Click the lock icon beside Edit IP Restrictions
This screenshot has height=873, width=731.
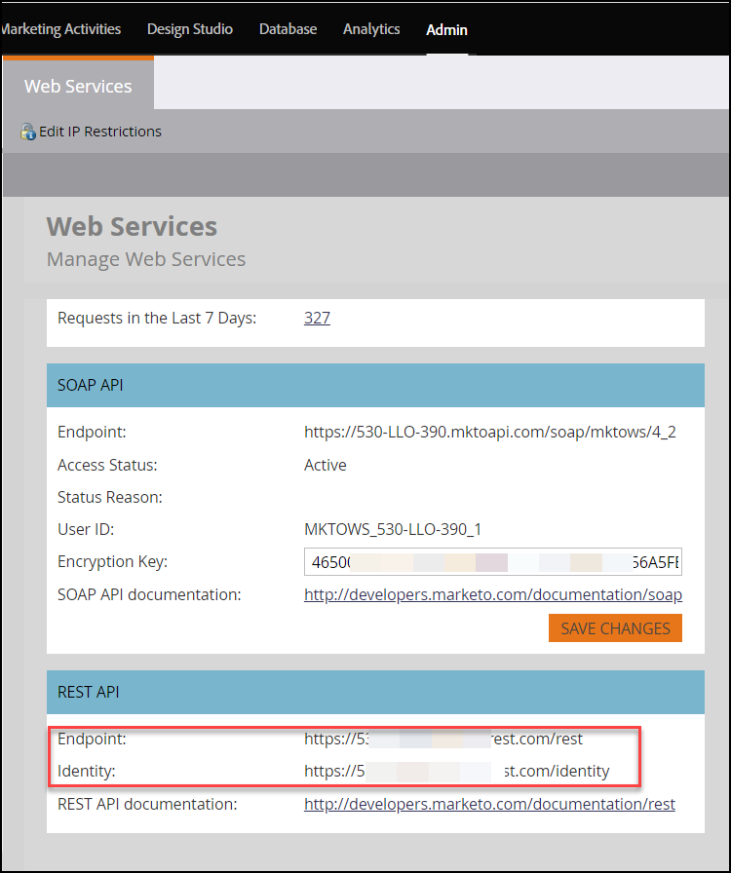tap(27, 132)
